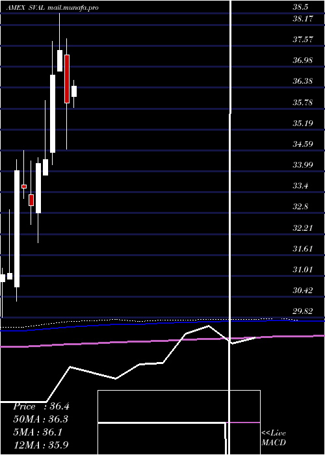Click the 35.19 price axis label
The height and width of the screenshot is (455, 325).
[x=303, y=123]
